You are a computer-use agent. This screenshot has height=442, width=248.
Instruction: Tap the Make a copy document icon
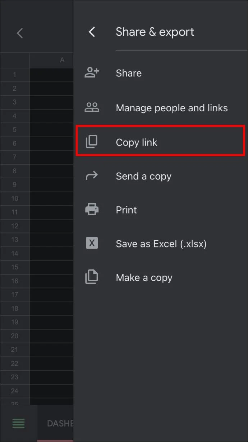92,277
